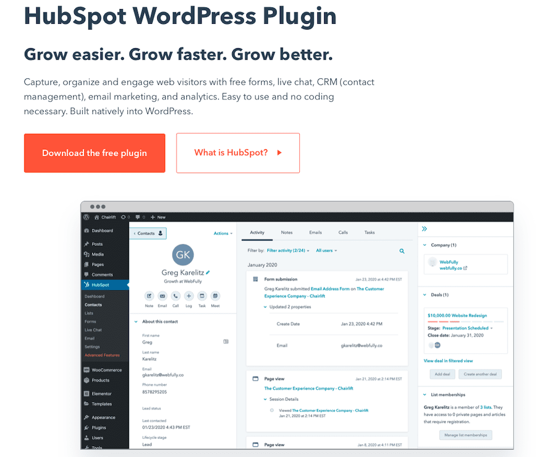Click Download the free plugin
Viewport: 545px width, 457px height.
point(94,153)
